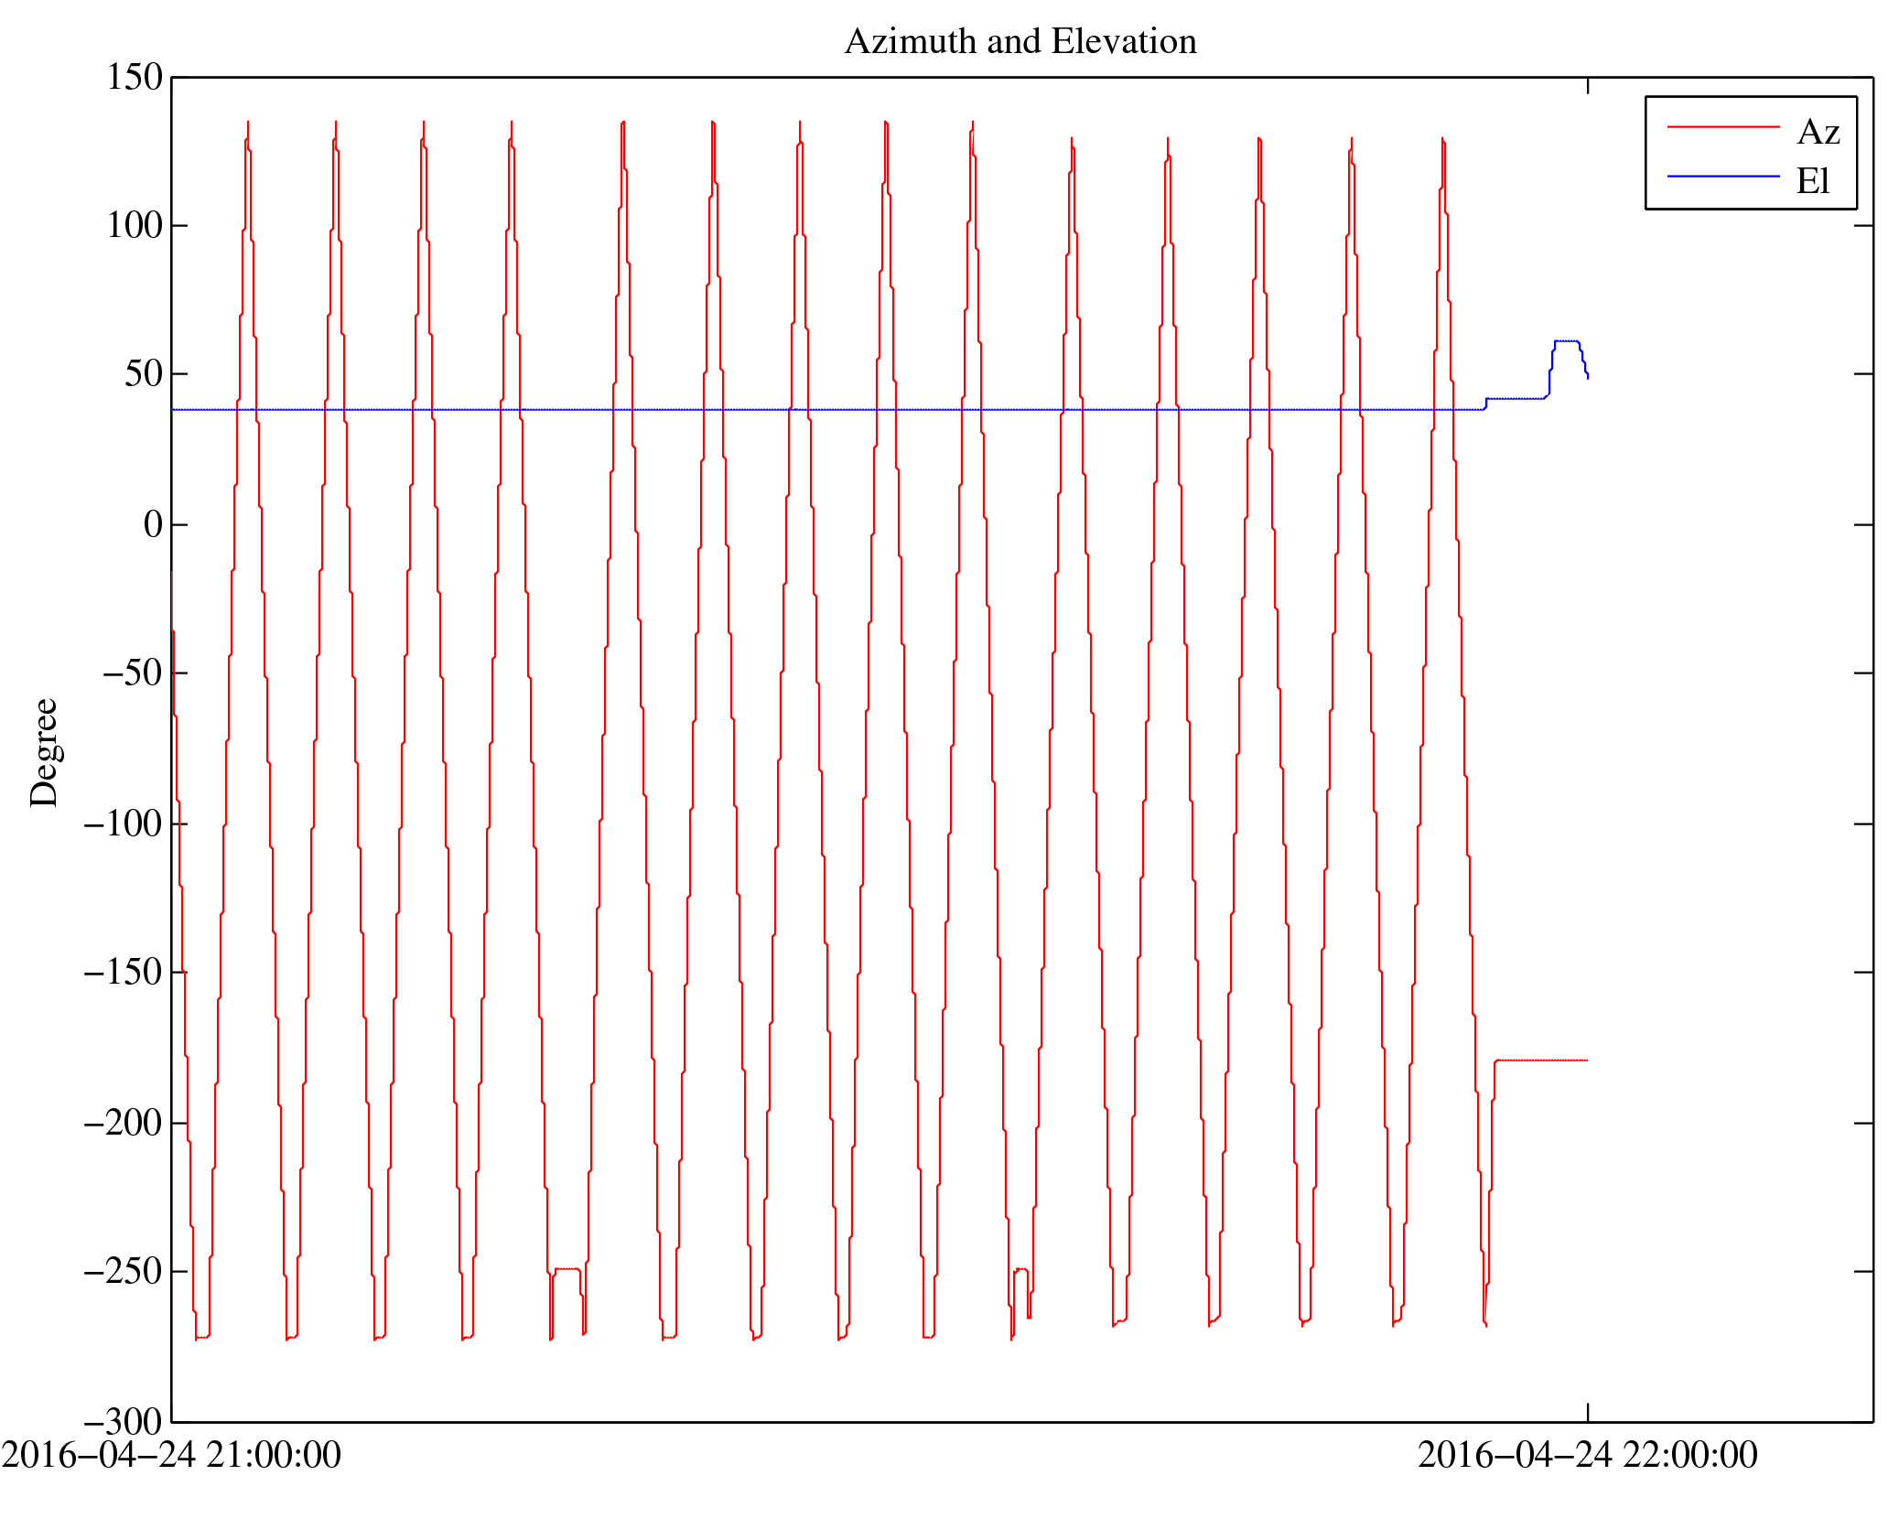Click the -100 y-axis tick label
This screenshot has height=1540, width=1899.
(124, 824)
